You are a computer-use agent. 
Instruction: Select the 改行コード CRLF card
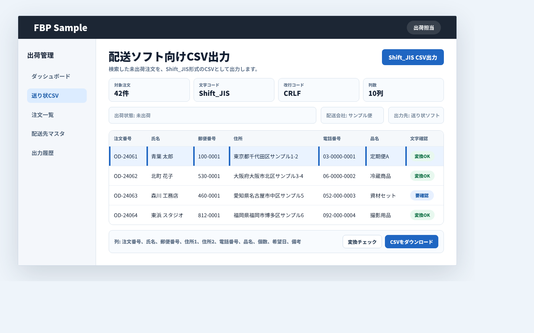point(319,90)
